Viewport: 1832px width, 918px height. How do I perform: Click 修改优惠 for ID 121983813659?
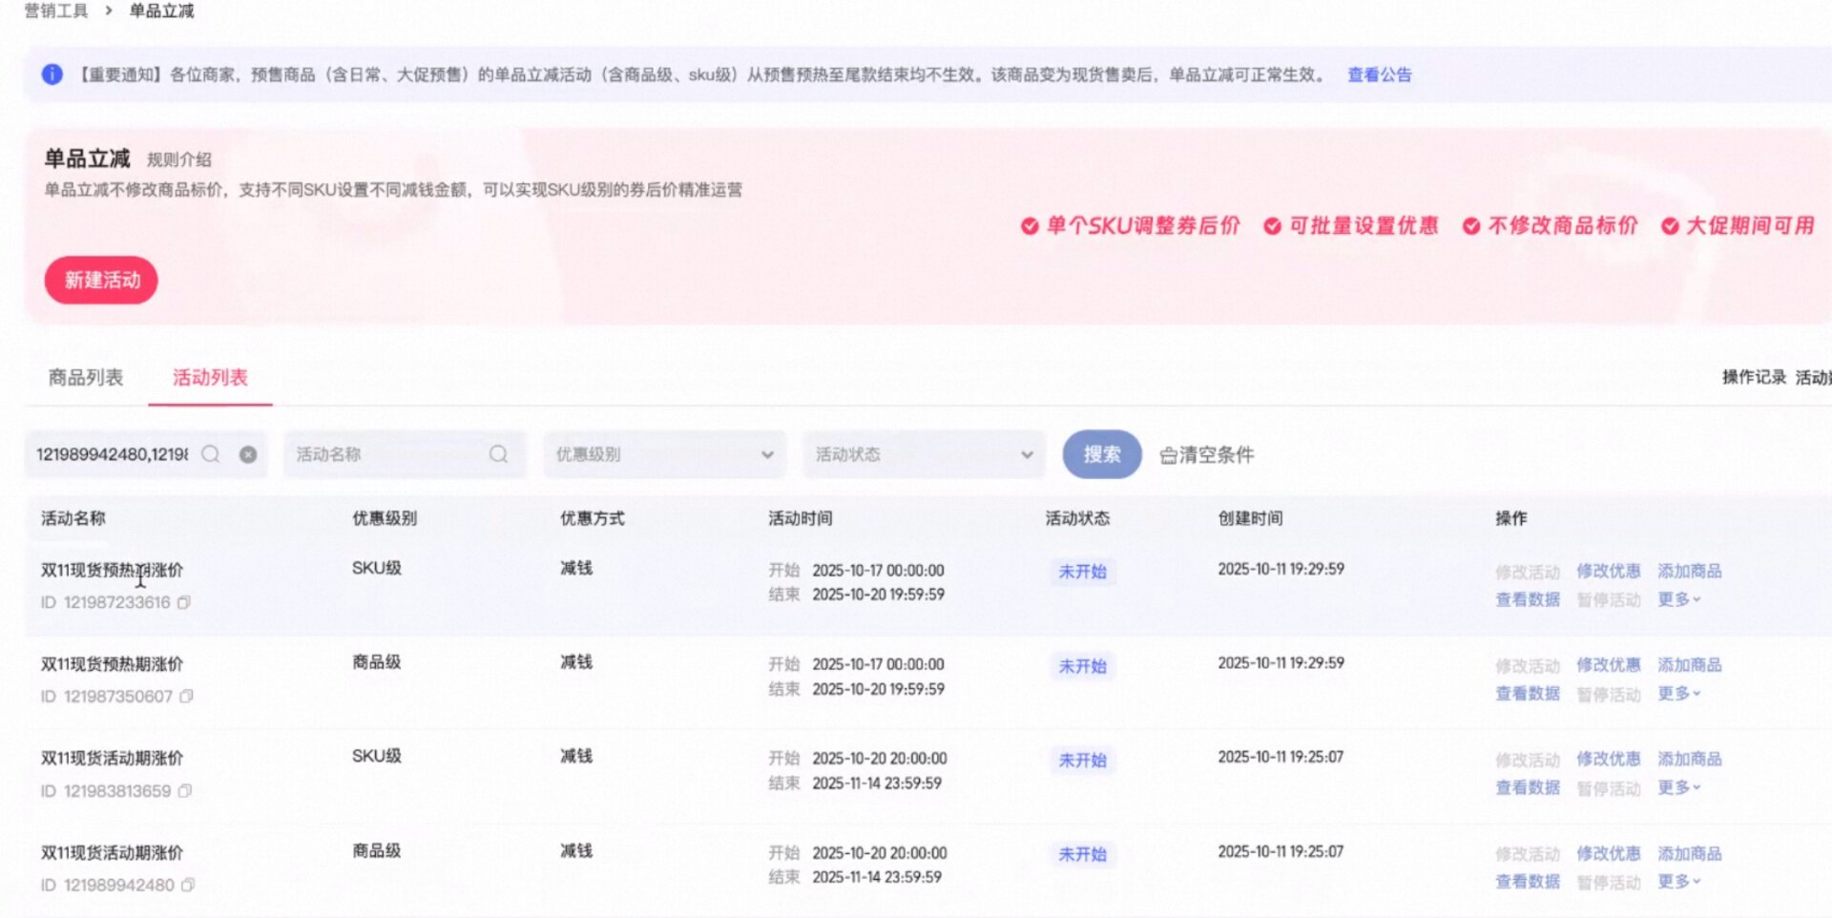(1609, 759)
